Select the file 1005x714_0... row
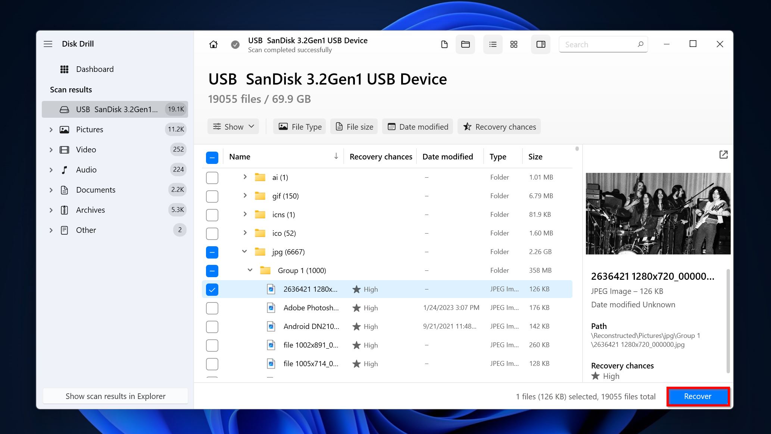Screen dimensions: 771x434 point(387,364)
